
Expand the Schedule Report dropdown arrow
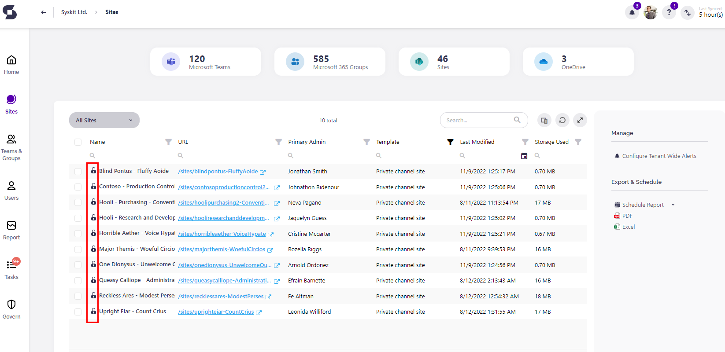(673, 205)
